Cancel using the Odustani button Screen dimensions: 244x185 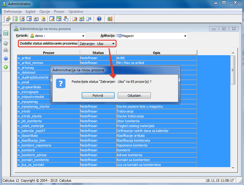(134, 96)
